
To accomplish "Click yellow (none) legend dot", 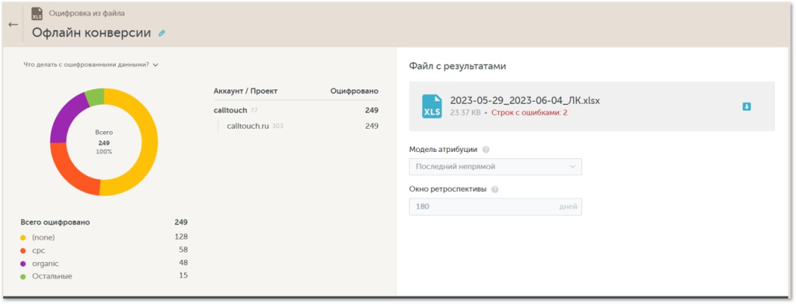I will click(x=23, y=237).
